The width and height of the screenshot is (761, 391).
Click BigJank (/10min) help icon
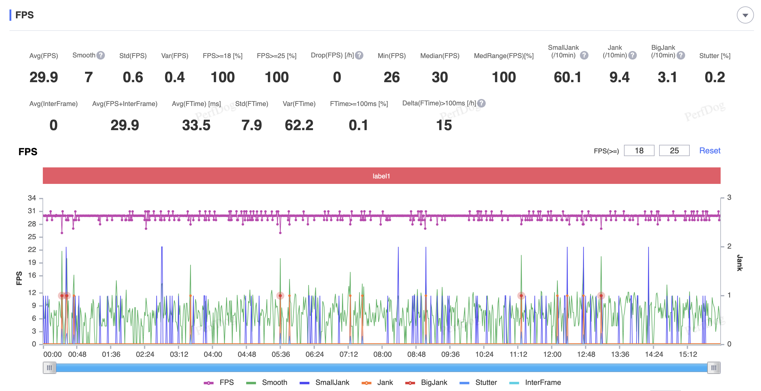[681, 55]
